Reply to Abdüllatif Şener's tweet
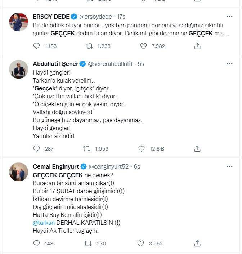Screen dimensions: 242x254 36,148
